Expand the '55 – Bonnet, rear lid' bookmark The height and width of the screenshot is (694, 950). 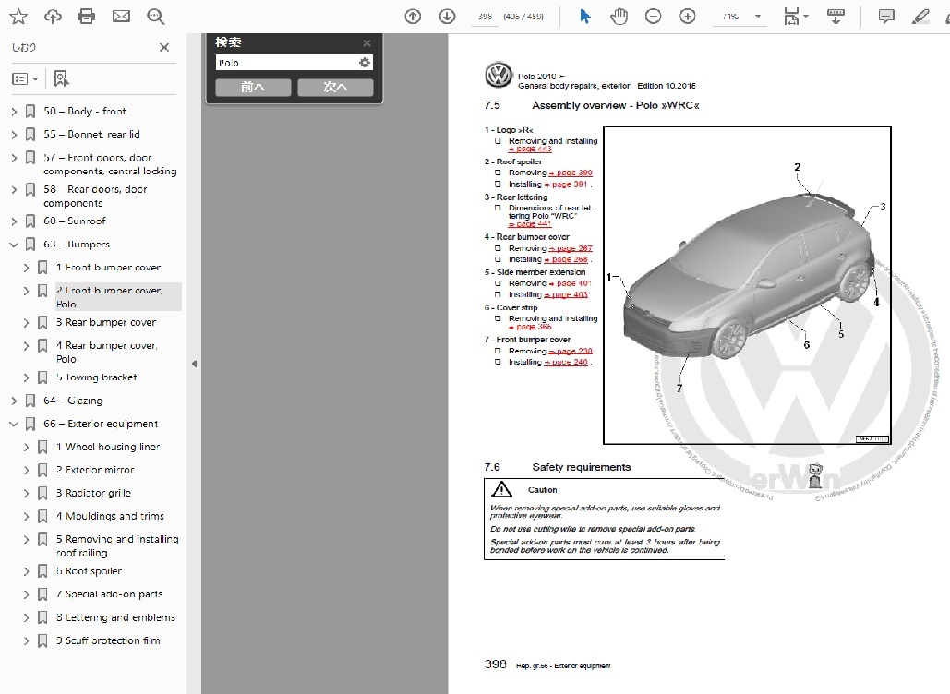pyautogui.click(x=14, y=135)
